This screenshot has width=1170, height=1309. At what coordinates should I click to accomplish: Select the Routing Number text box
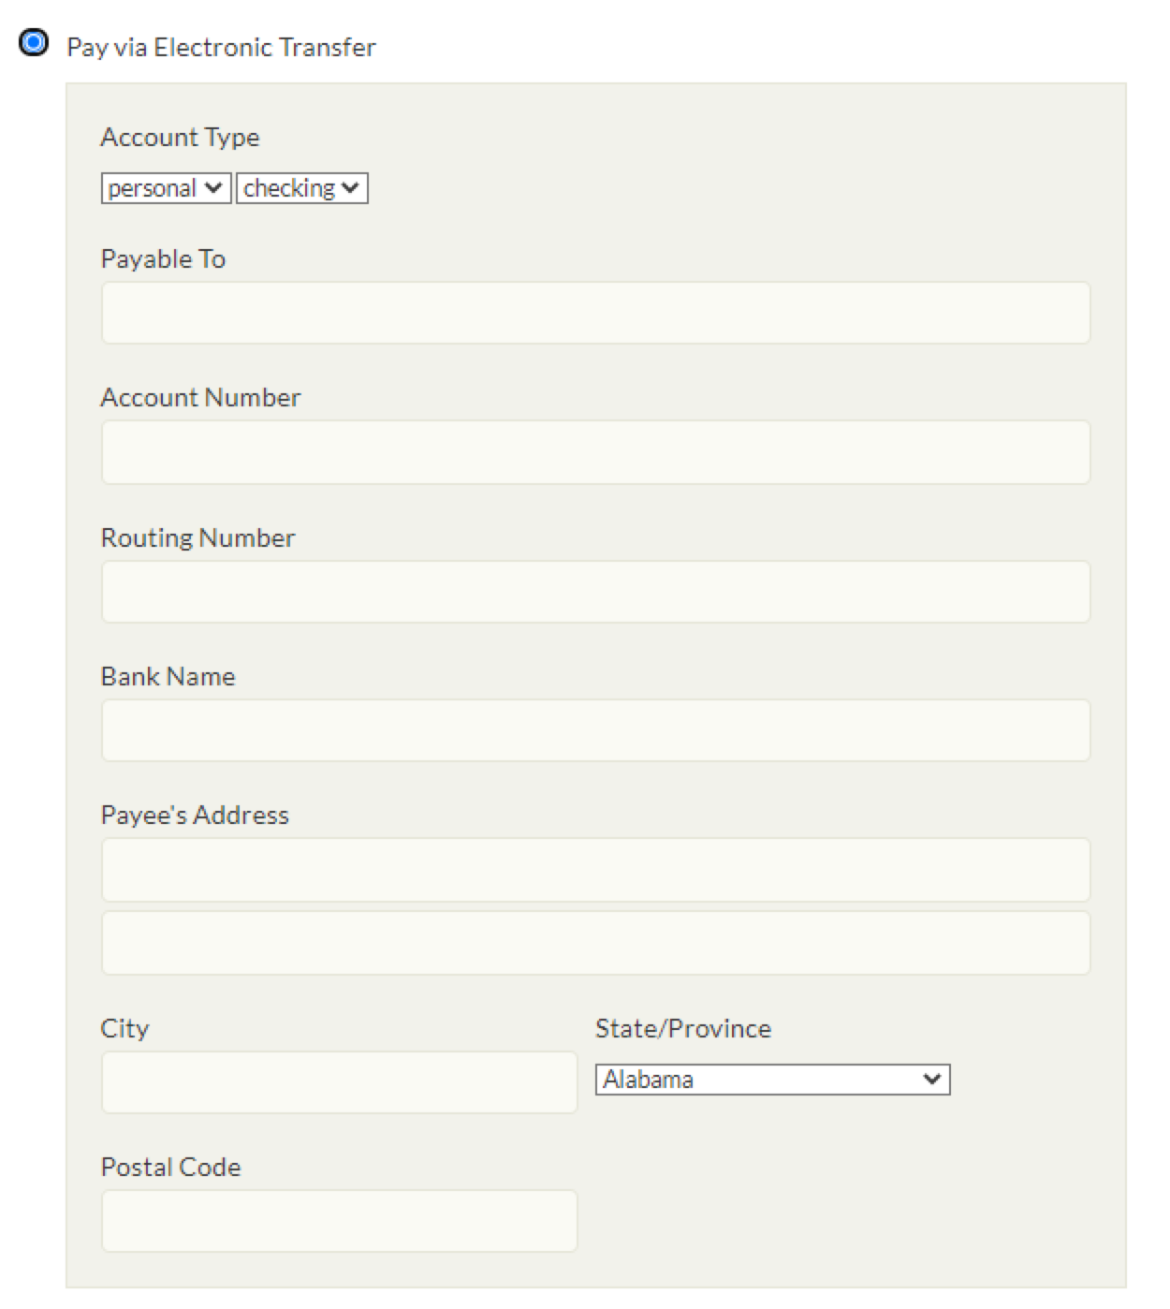click(595, 592)
